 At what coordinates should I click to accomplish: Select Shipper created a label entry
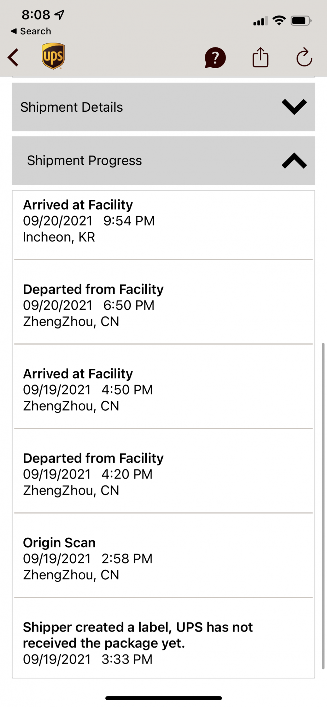[x=163, y=638]
